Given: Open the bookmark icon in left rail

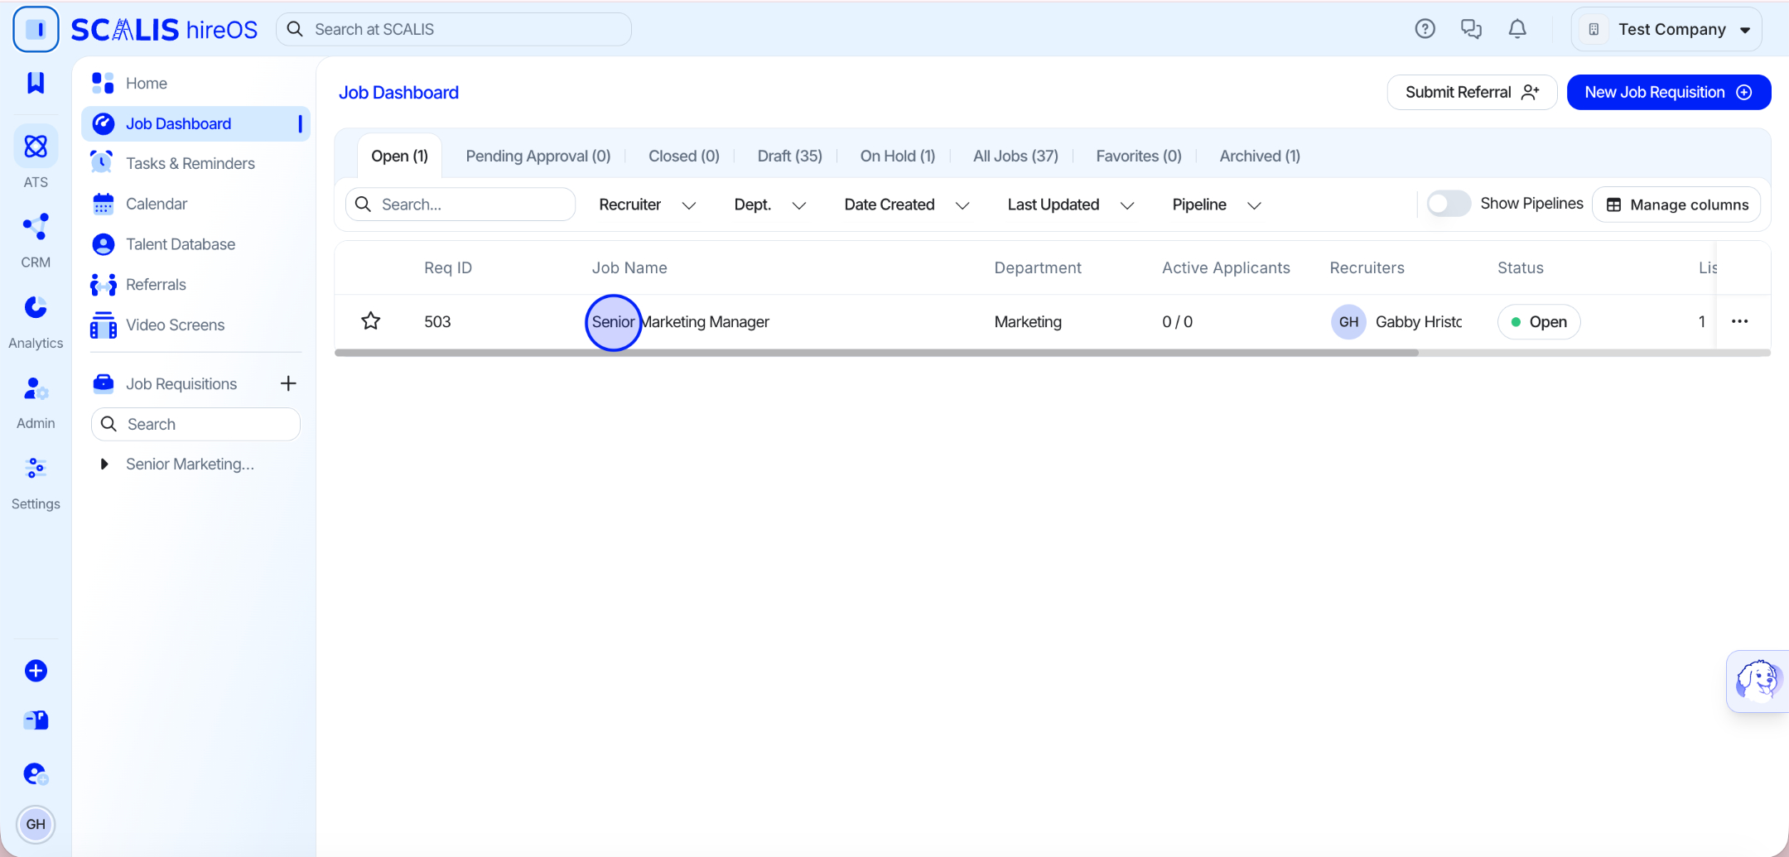Looking at the screenshot, I should [x=36, y=82].
